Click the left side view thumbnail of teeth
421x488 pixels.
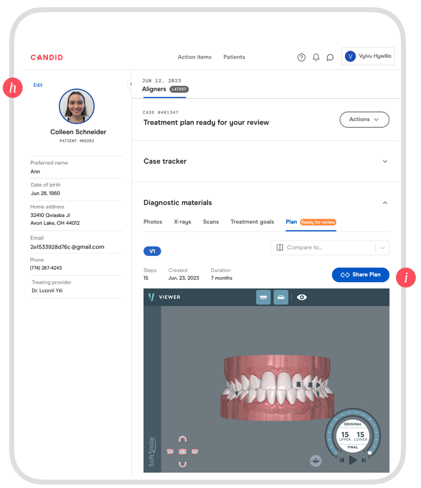(170, 451)
